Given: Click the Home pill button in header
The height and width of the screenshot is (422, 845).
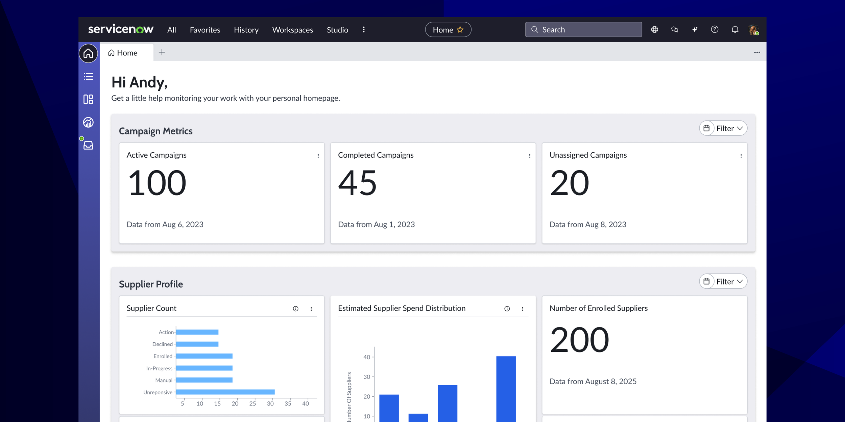Looking at the screenshot, I should (x=448, y=29).
